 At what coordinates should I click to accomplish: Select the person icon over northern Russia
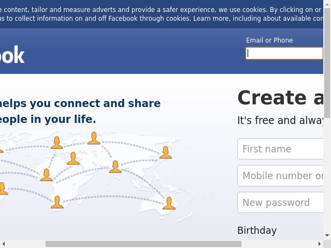click(94, 138)
